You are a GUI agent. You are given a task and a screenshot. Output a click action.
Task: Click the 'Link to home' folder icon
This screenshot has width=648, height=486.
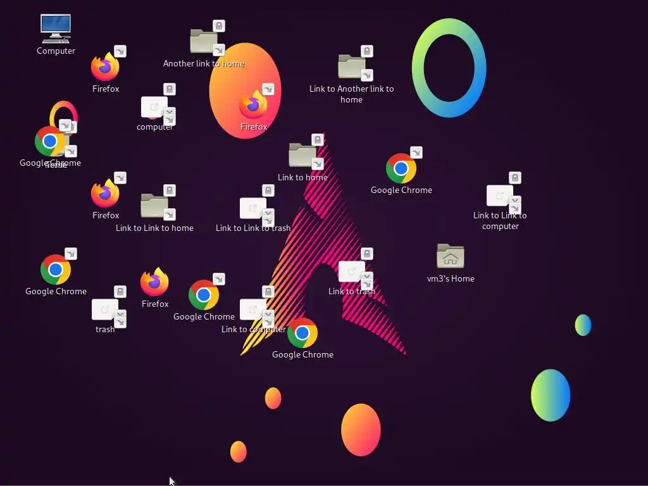[302, 155]
